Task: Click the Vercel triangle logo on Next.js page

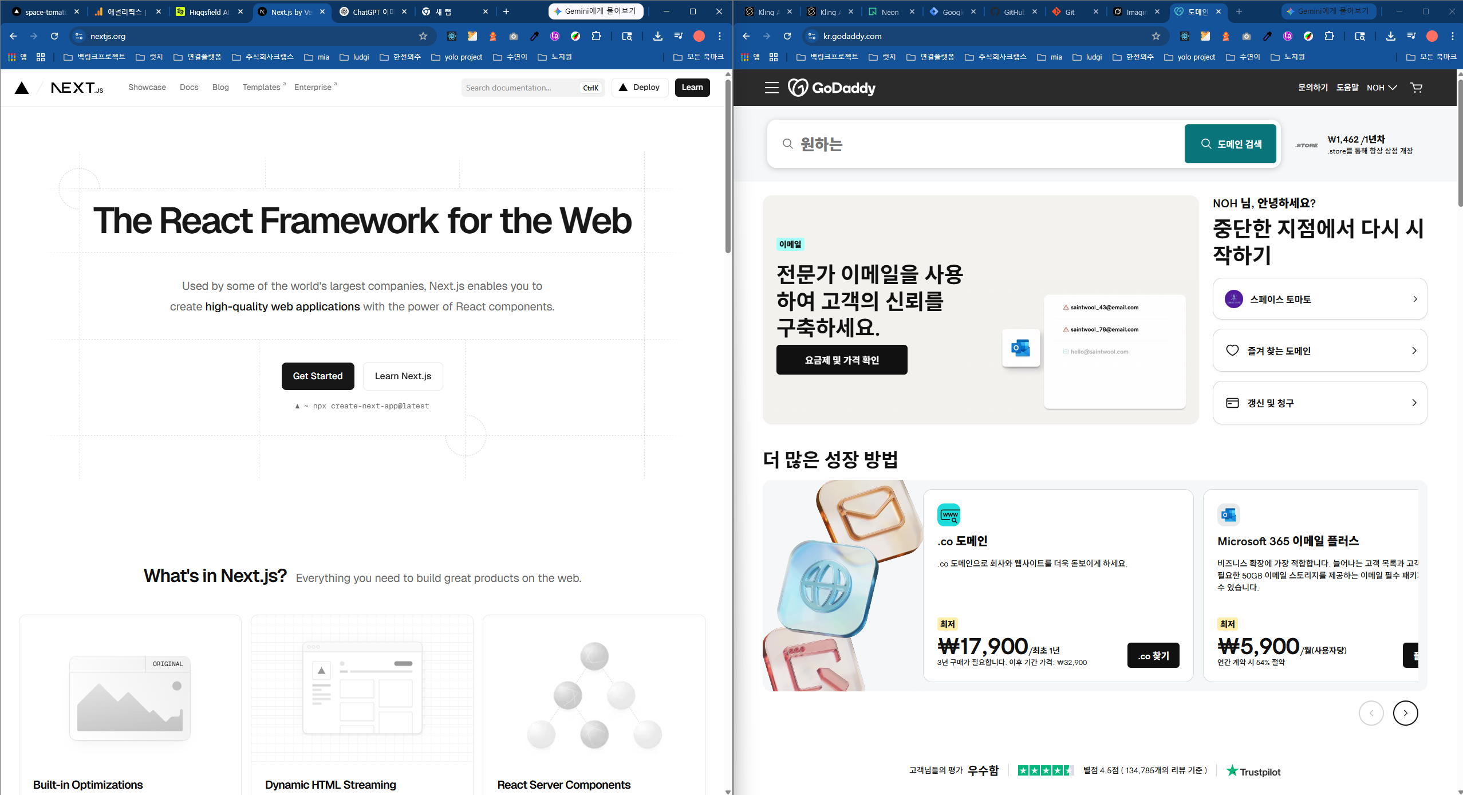Action: coord(22,88)
